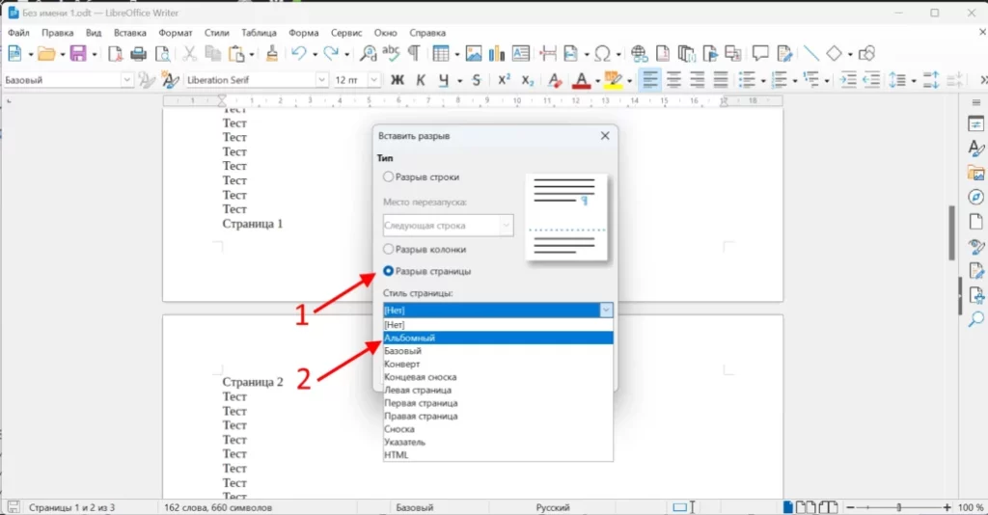The image size is (988, 515).
Task: Click the 100 % zoom level
Action: [x=971, y=507]
